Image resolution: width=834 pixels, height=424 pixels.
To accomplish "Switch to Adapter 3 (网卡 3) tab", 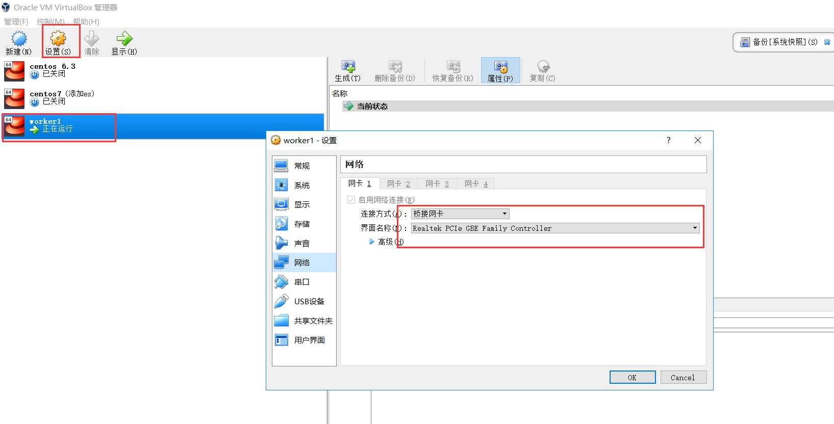I will pos(437,184).
